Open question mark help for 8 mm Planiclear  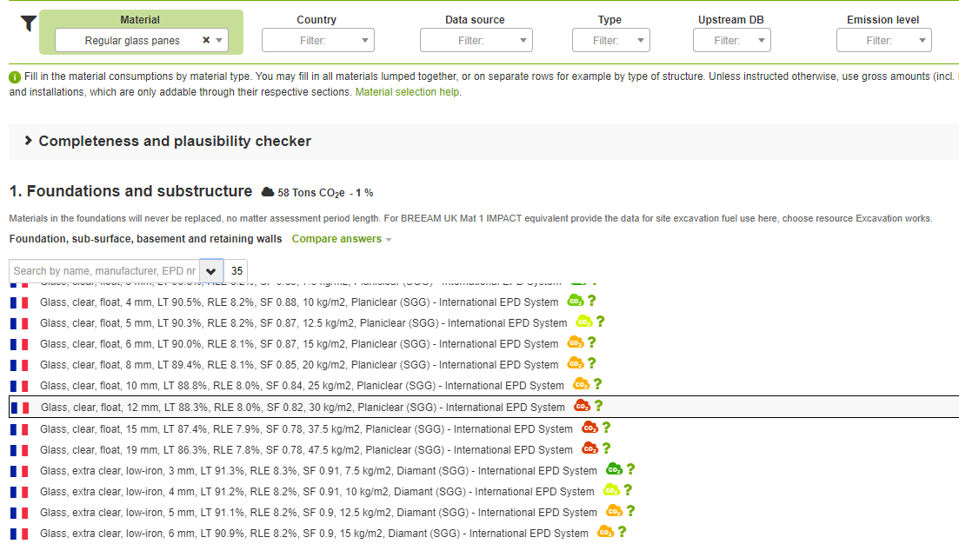[591, 362]
